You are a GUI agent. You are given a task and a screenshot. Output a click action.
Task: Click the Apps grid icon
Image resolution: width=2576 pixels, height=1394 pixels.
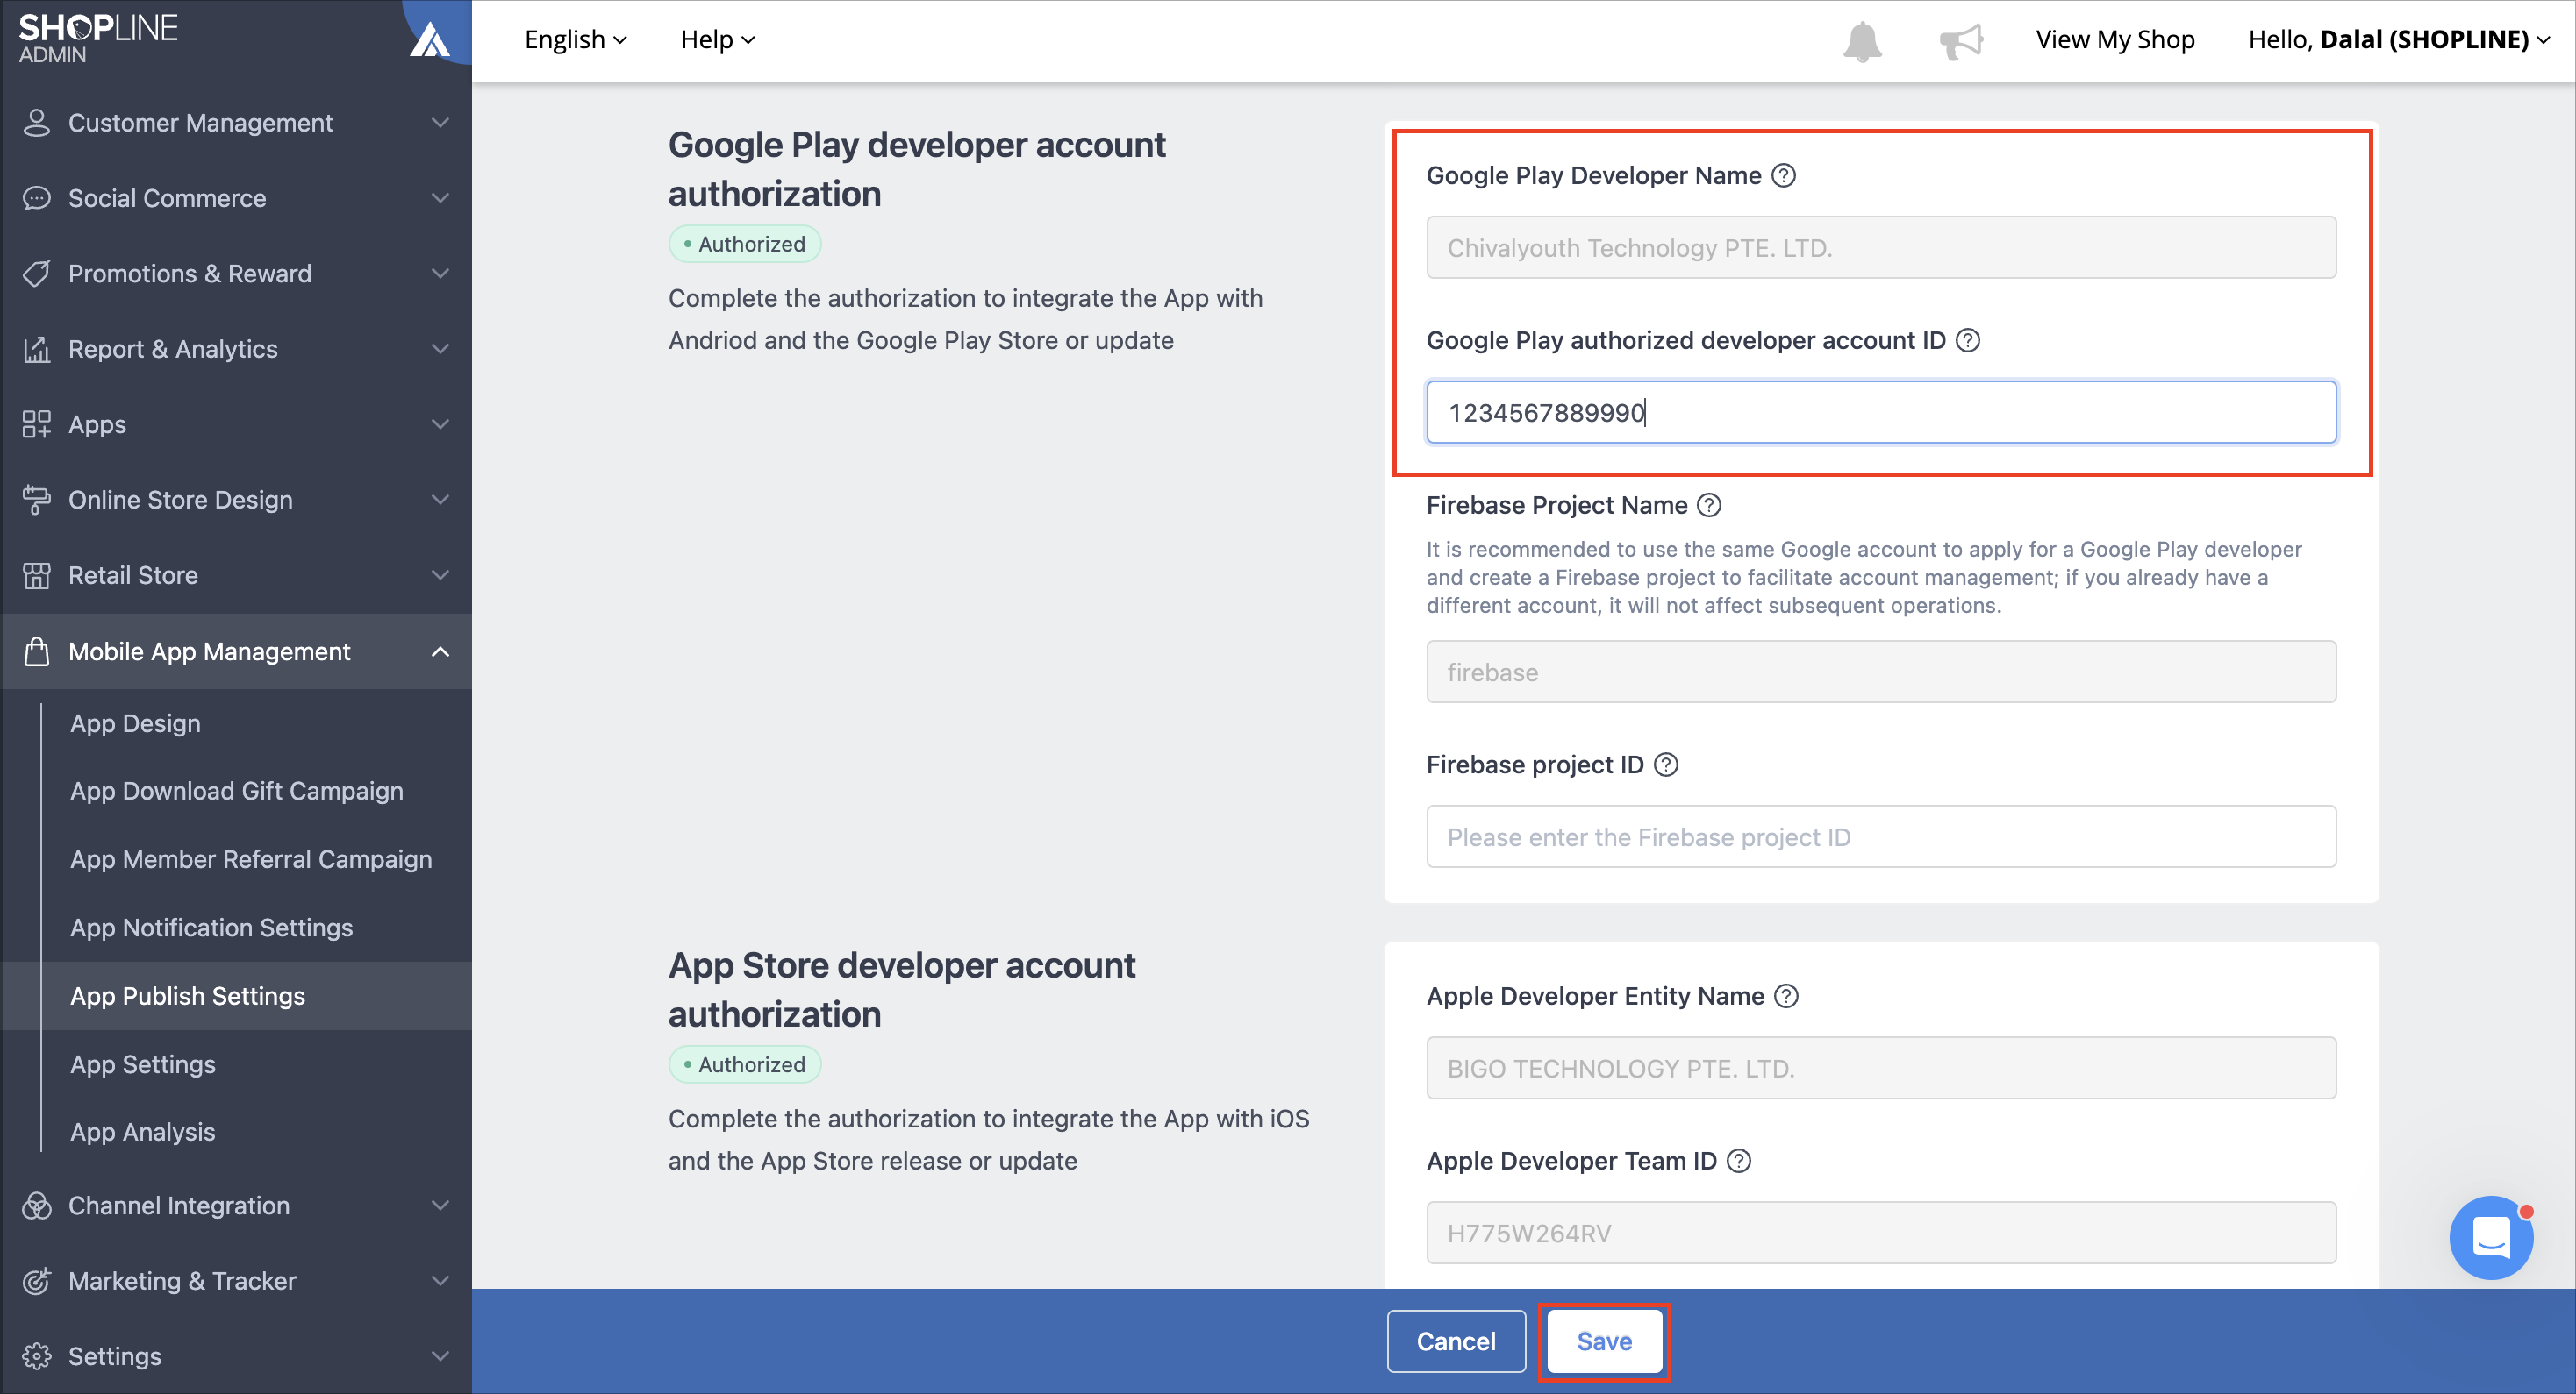pyautogui.click(x=36, y=423)
